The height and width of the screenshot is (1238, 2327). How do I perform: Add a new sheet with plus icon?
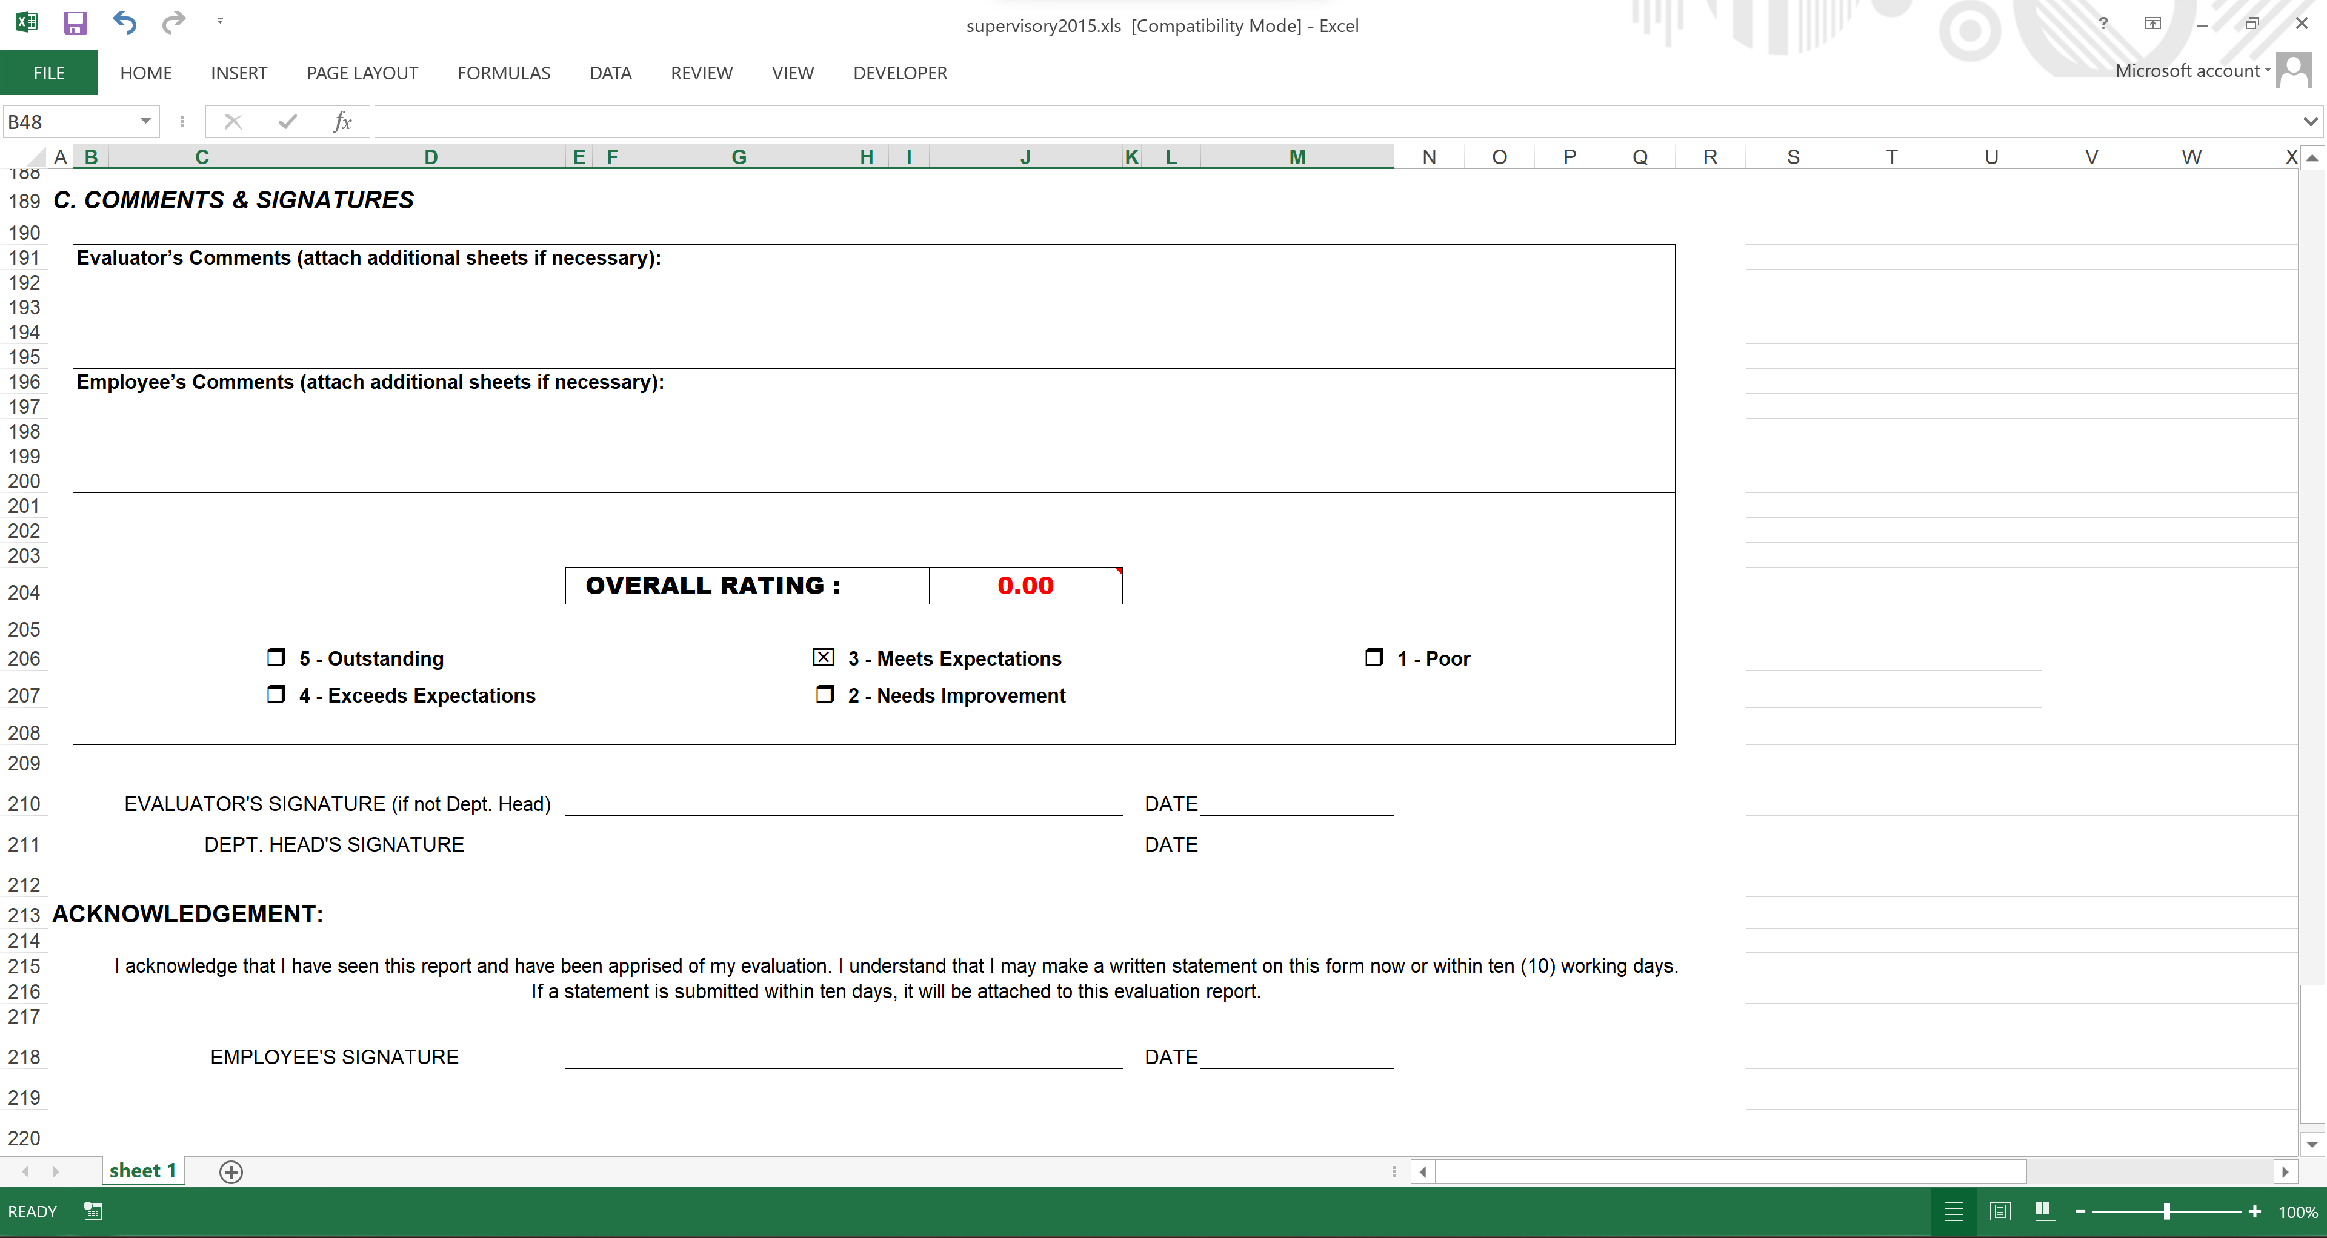pyautogui.click(x=231, y=1171)
